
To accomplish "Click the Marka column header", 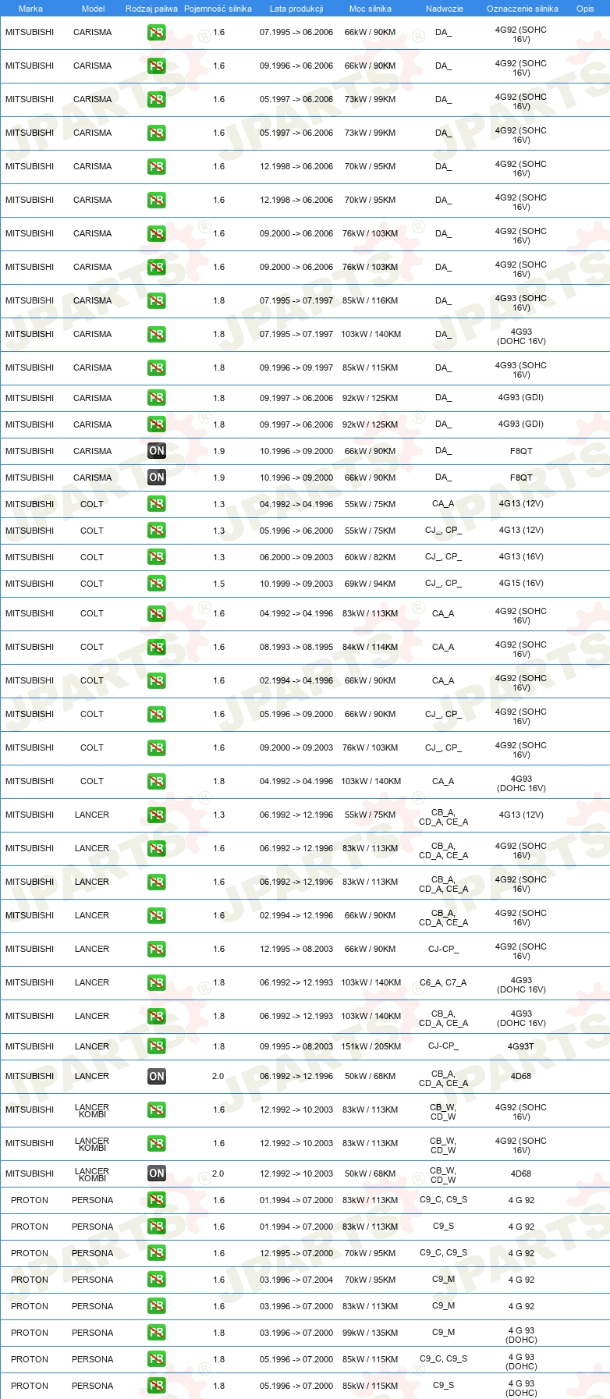I will (30, 9).
